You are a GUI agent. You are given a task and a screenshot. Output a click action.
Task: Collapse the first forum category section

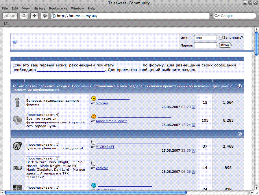[x=240, y=86]
